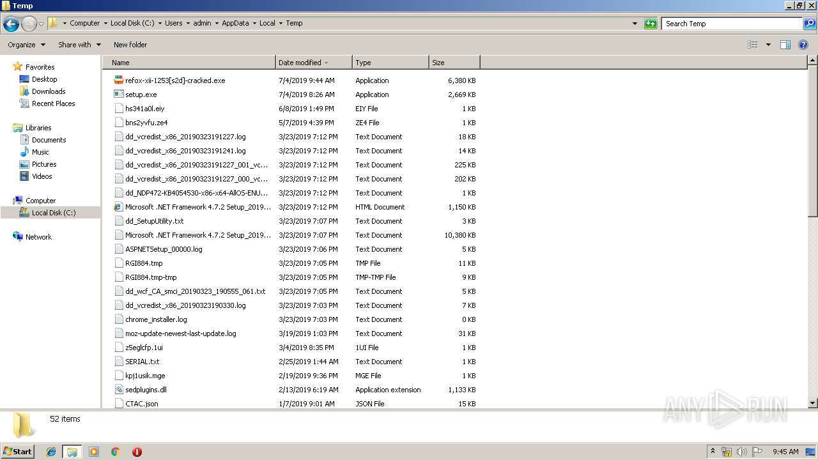Viewport: 818px width, 460px height.
Task: Click the search magnifier icon
Action: [809, 24]
